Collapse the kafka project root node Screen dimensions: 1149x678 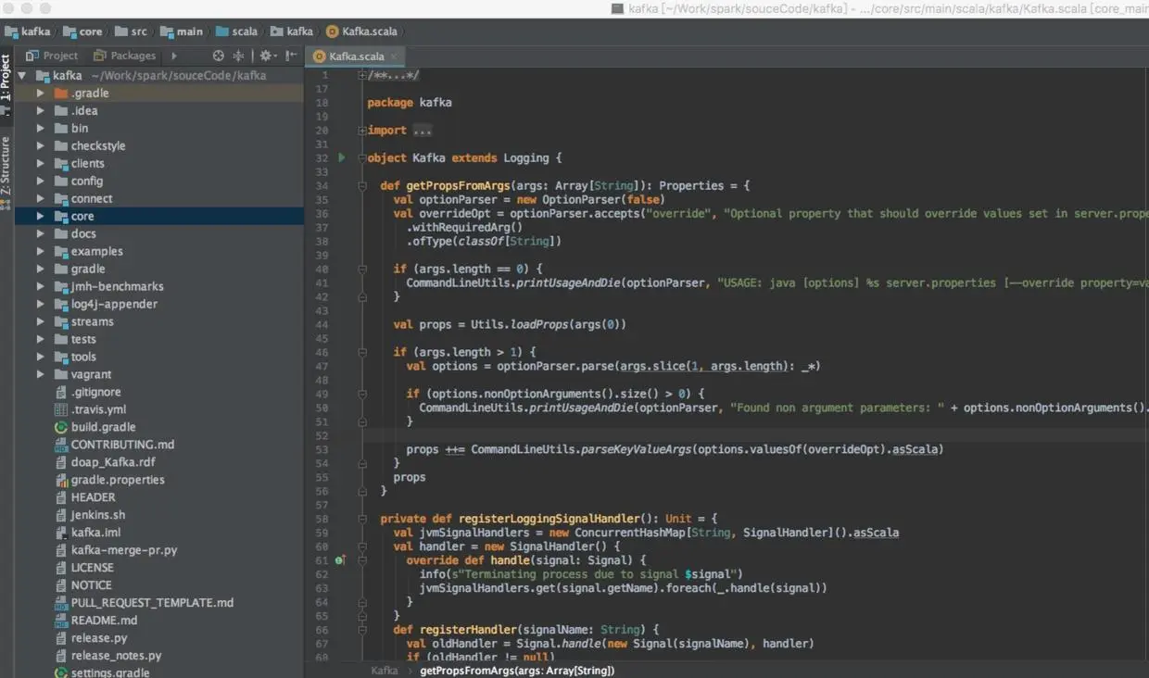click(21, 76)
